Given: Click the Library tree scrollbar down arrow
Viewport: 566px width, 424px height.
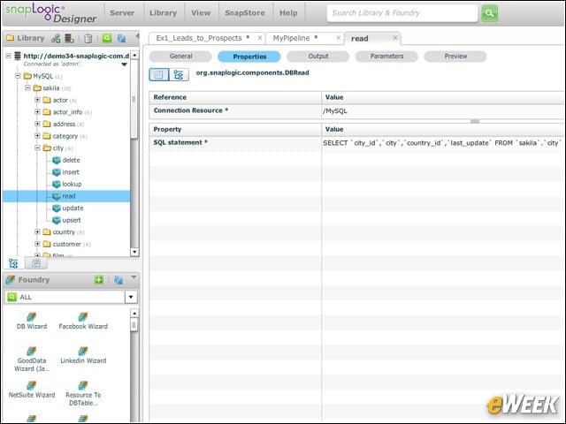Looking at the screenshot, I should click(134, 252).
